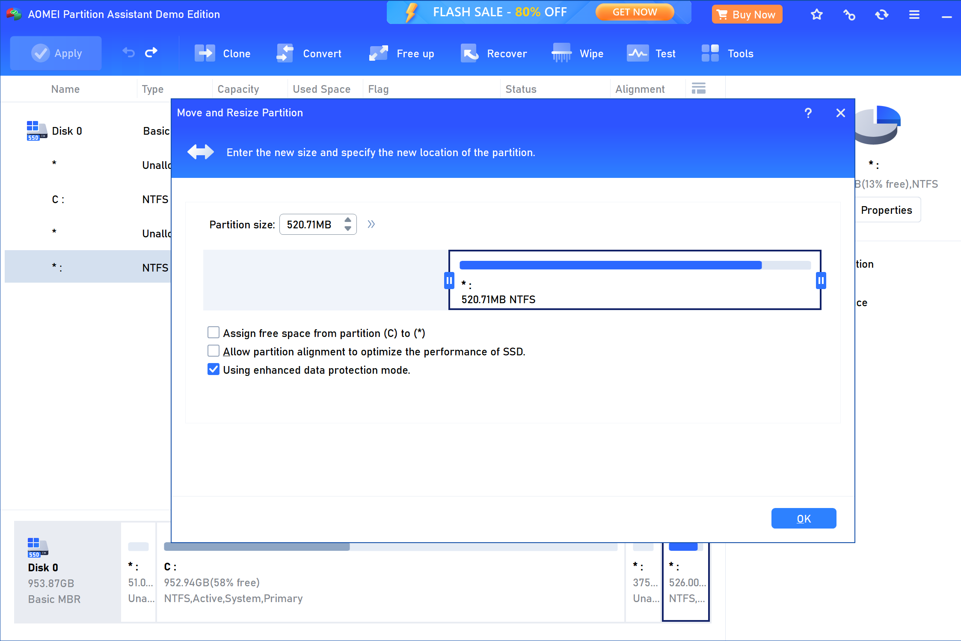Click the key-shaped icon next to the star
The height and width of the screenshot is (641, 961).
(849, 15)
